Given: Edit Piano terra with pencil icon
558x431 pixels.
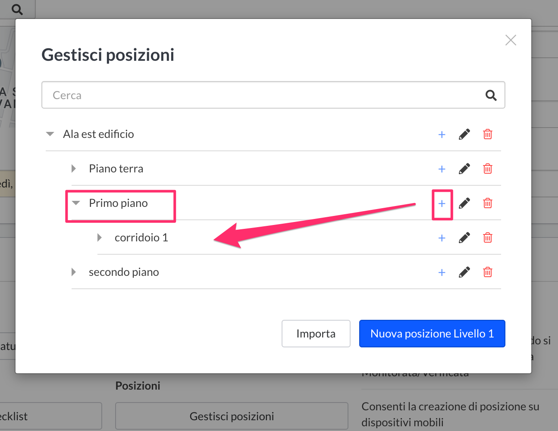Looking at the screenshot, I should (464, 169).
